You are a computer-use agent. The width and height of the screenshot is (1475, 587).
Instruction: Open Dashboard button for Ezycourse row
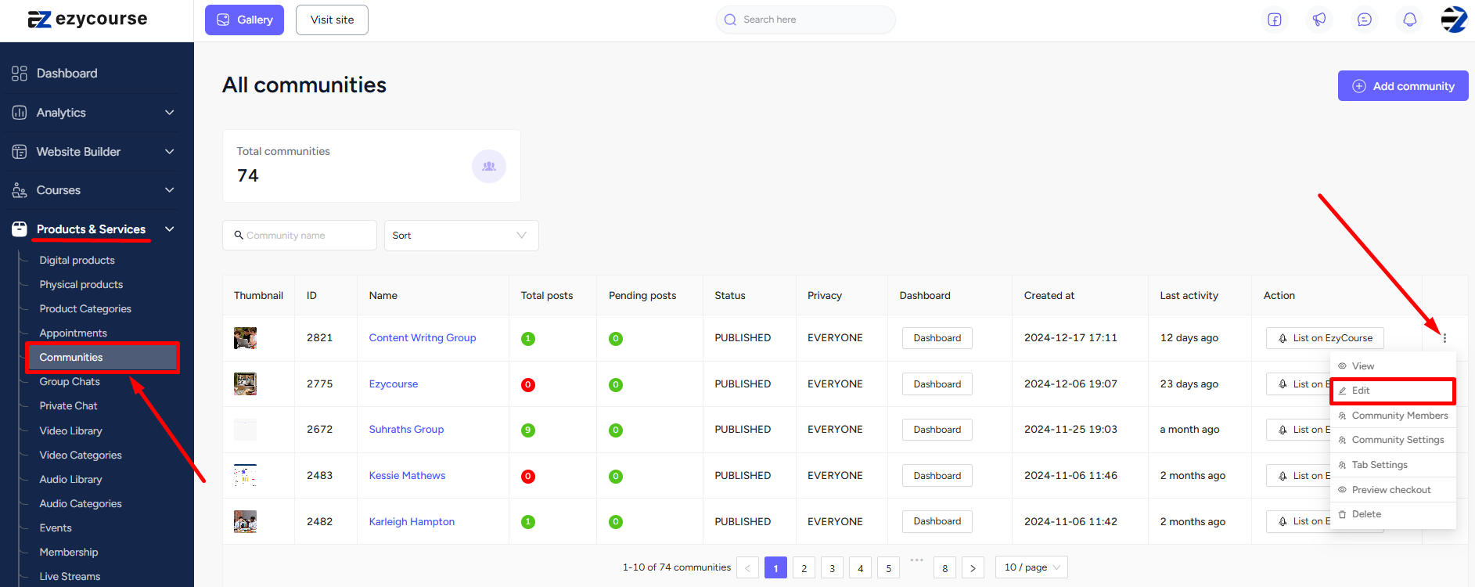(937, 384)
